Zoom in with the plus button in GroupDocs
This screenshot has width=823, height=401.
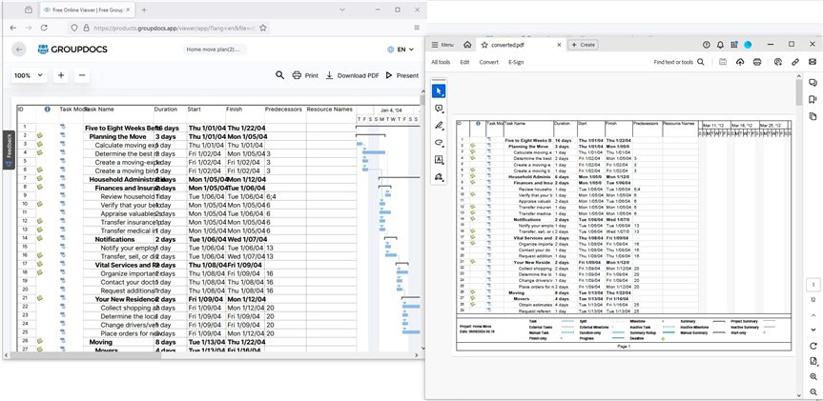tap(61, 75)
